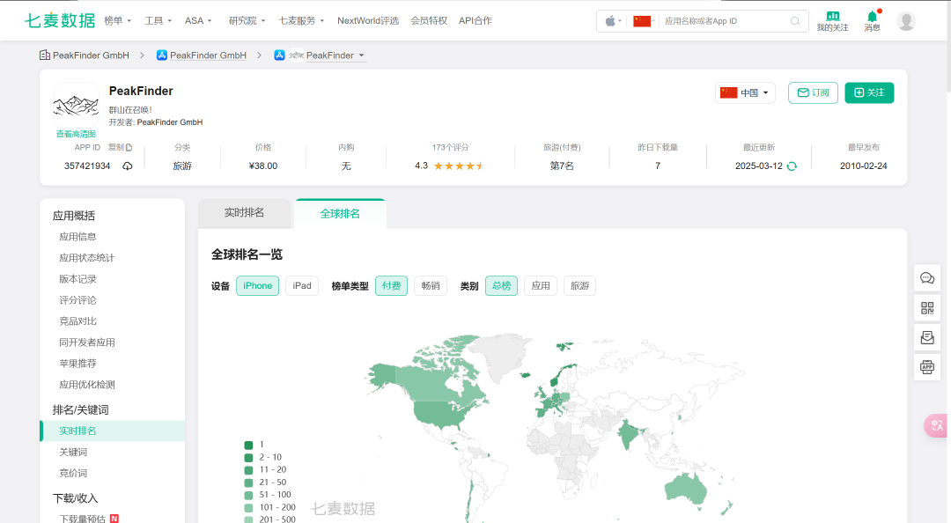The width and height of the screenshot is (951, 523).
Task: Open 评分评论 in sidebar
Action: pos(77,300)
